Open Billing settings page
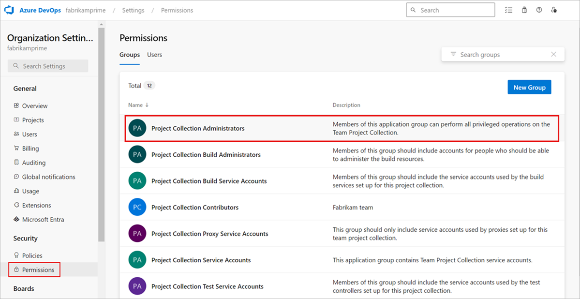This screenshot has width=580, height=299. (x=30, y=149)
